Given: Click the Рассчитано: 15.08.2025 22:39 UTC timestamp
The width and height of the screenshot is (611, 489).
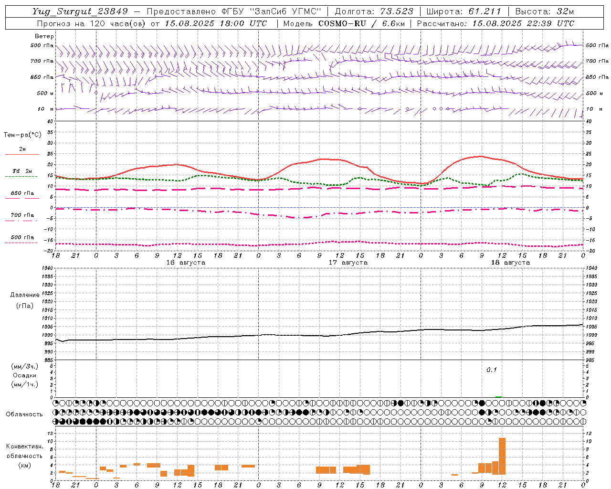Looking at the screenshot, I should coord(495,23).
